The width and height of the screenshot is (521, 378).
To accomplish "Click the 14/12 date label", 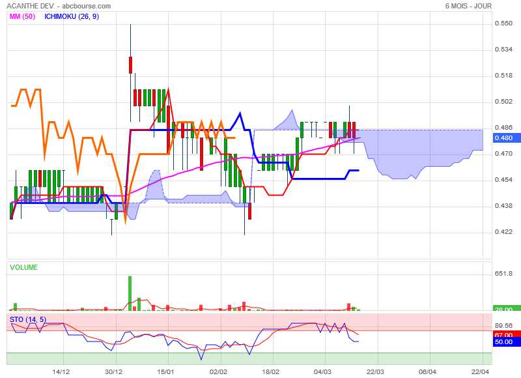I will [61, 371].
